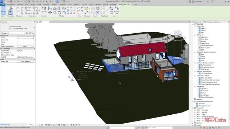
Task: Click the Text tool icon in quick access toolbar
Action: pos(47,1)
